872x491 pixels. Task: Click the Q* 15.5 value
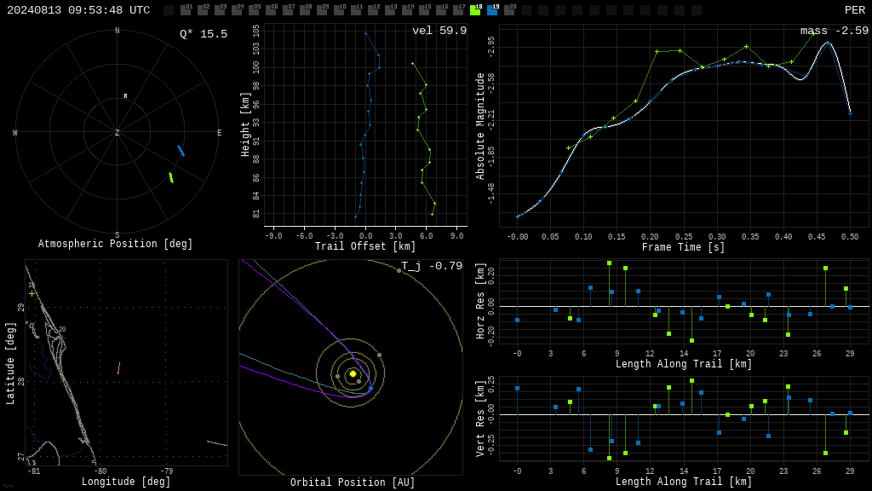[204, 34]
